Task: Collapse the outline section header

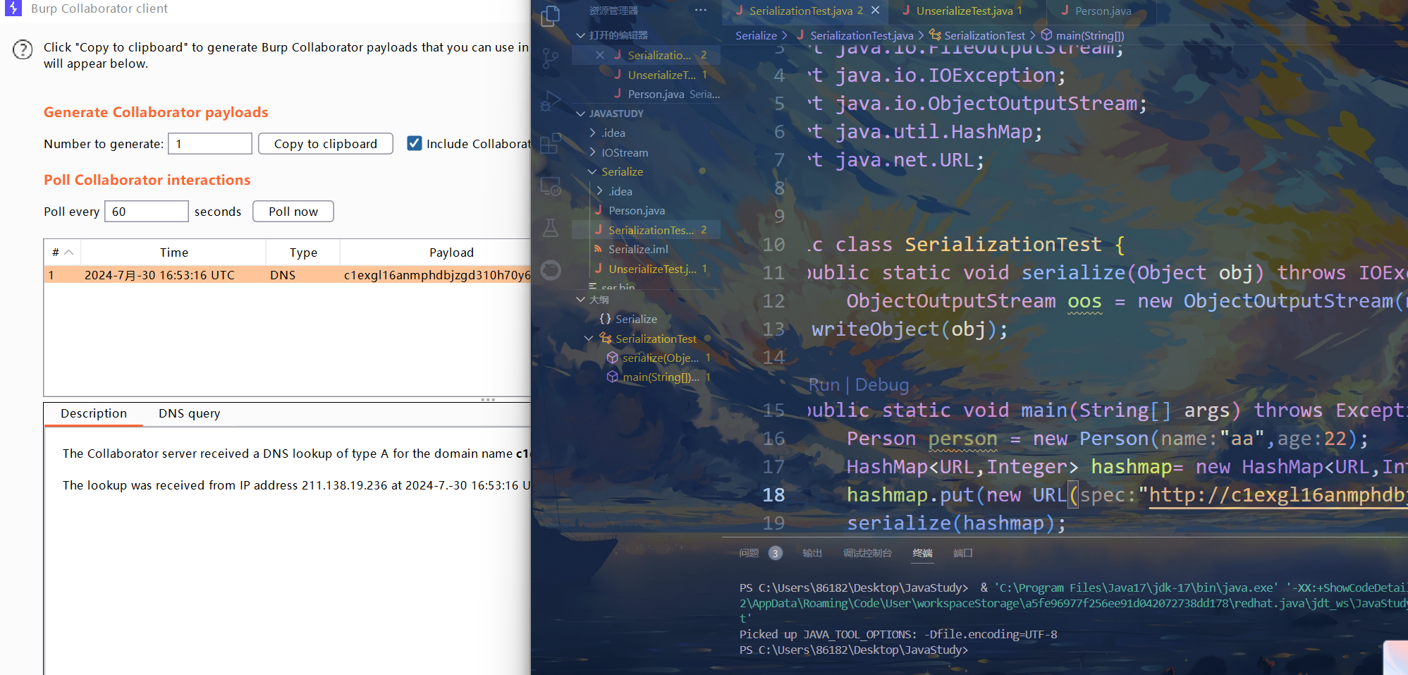Action: pyautogui.click(x=580, y=299)
